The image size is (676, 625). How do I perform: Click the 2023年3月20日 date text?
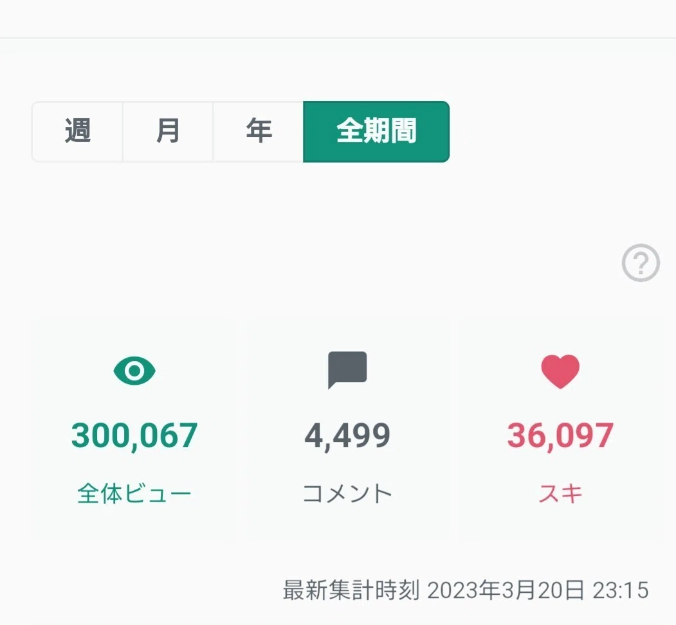[x=506, y=590]
